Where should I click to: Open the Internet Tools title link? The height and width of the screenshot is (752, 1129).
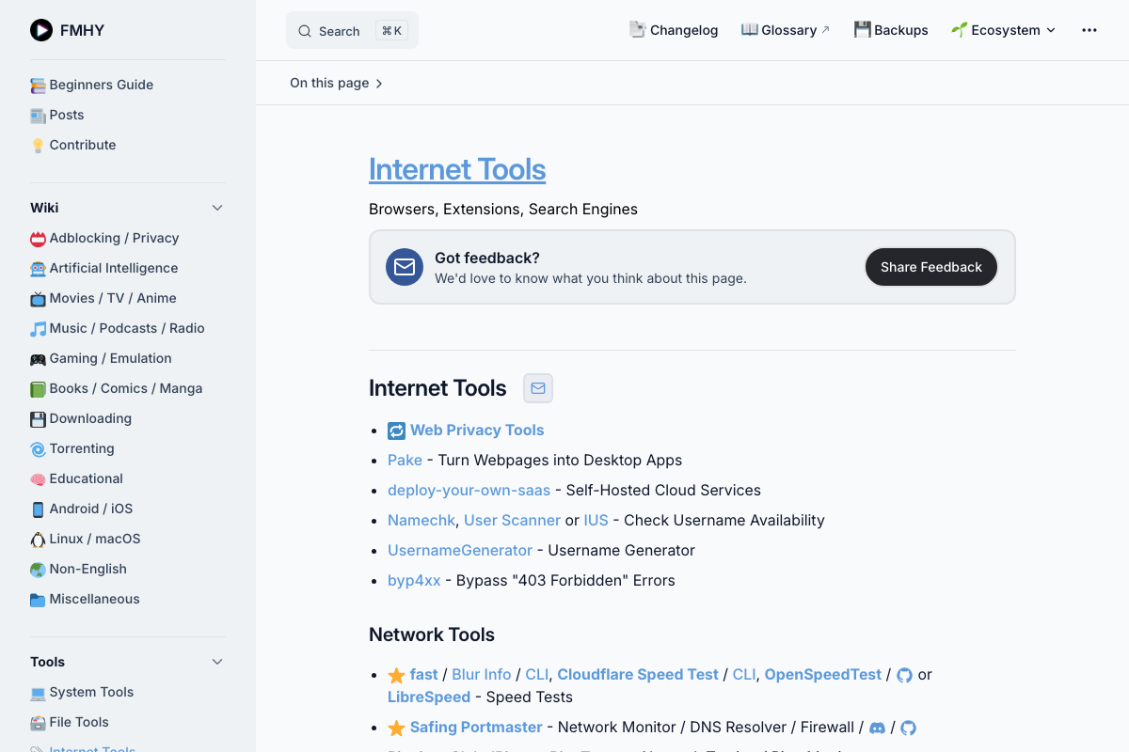click(x=457, y=169)
